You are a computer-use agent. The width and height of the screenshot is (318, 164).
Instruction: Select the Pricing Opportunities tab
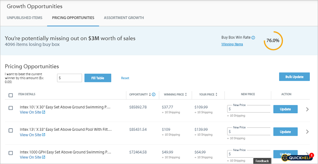(73, 18)
